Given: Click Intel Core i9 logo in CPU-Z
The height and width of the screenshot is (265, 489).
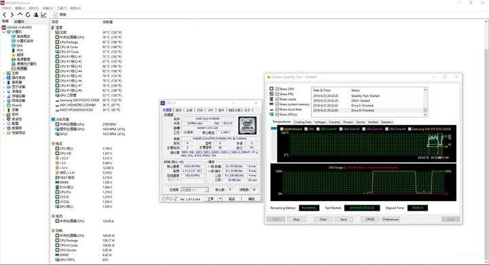Looking at the screenshot, I should [248, 126].
